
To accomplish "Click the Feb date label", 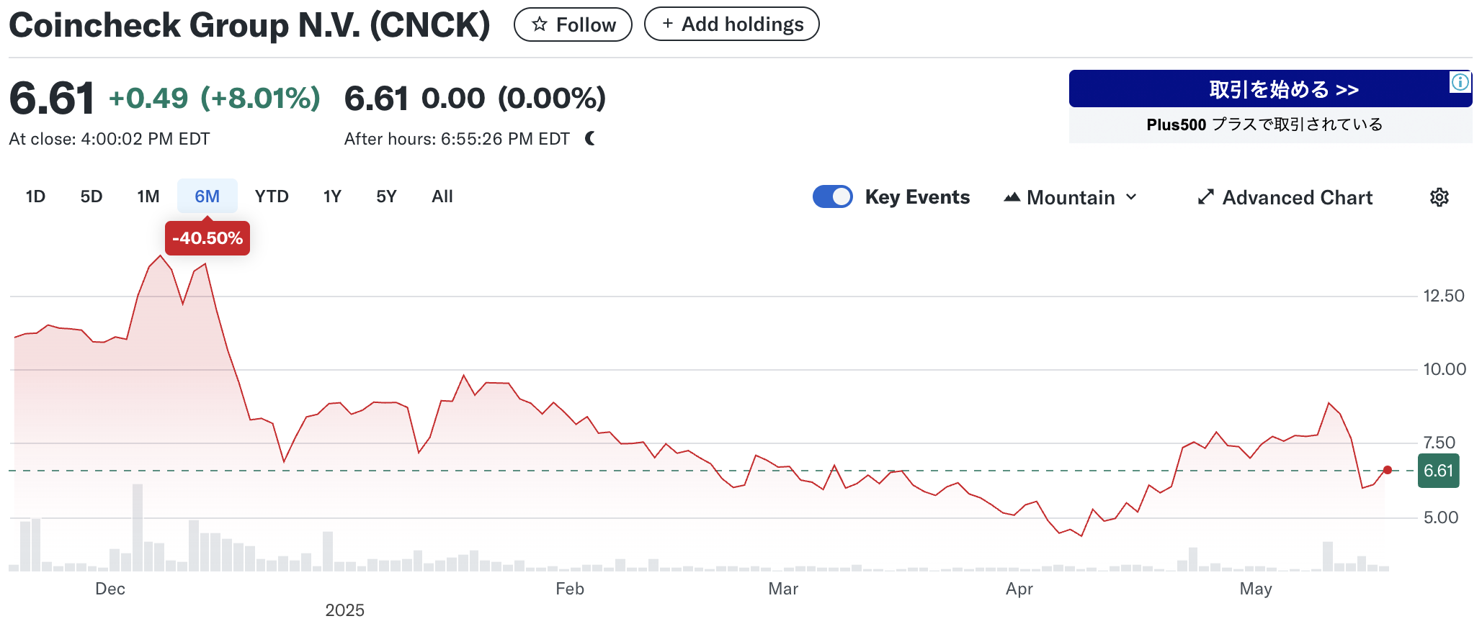I will pos(569,589).
